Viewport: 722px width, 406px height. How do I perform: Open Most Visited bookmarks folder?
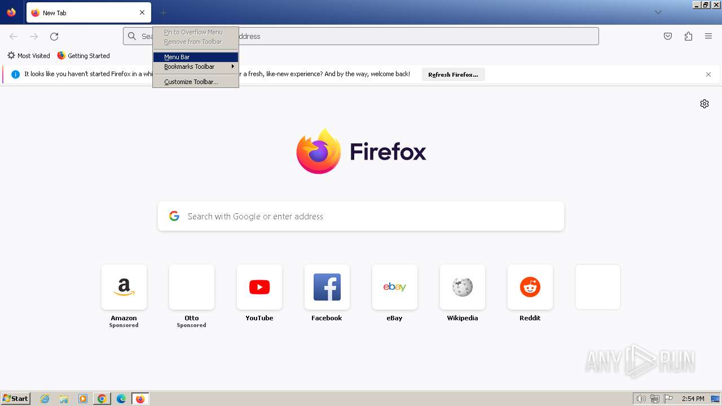tap(29, 56)
